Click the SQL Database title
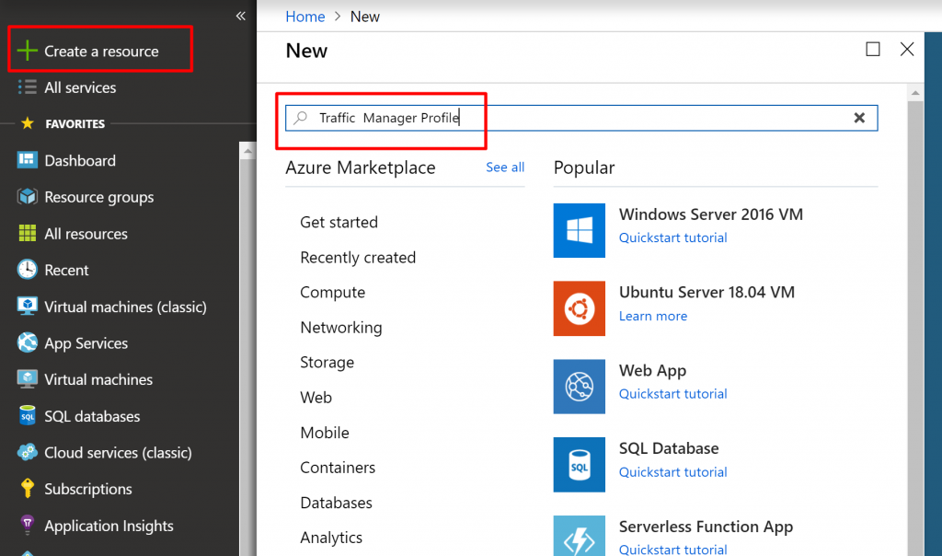 point(669,448)
